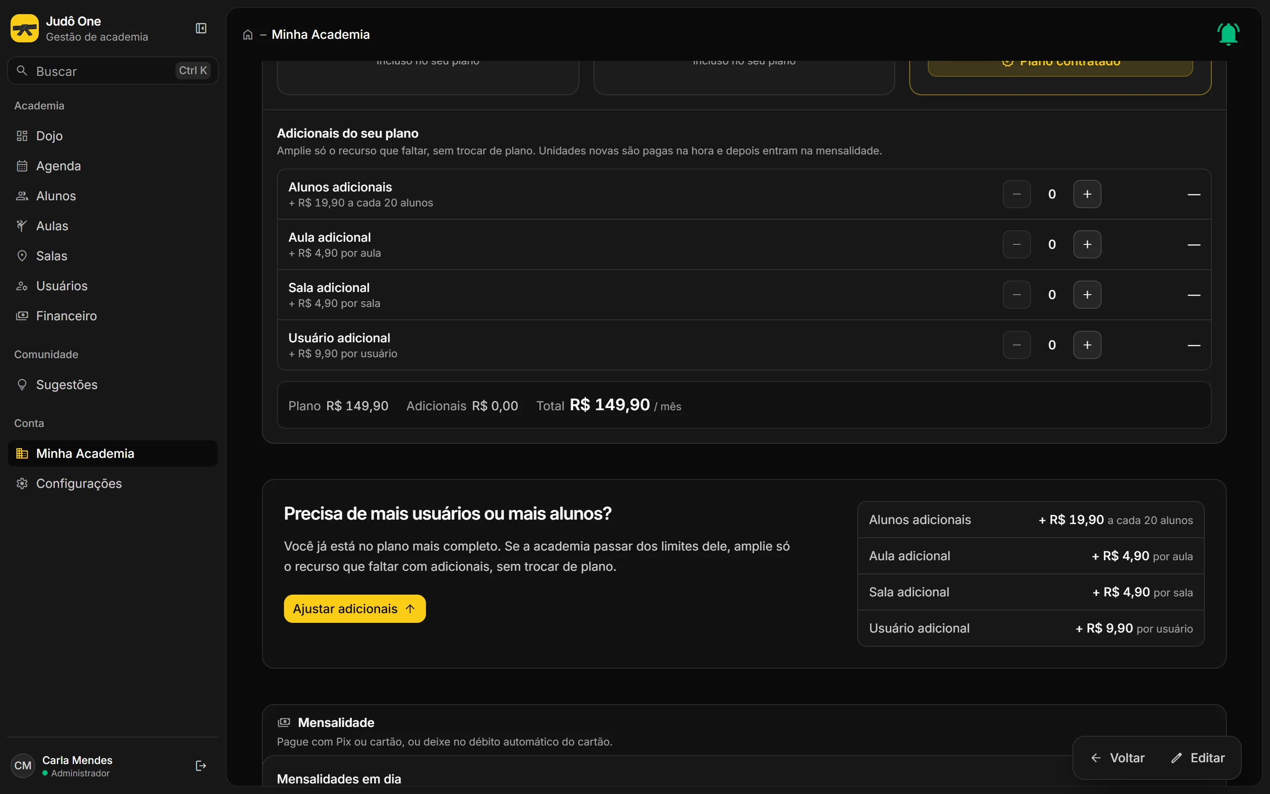Click the Voltar button
The height and width of the screenshot is (794, 1270).
(1118, 758)
